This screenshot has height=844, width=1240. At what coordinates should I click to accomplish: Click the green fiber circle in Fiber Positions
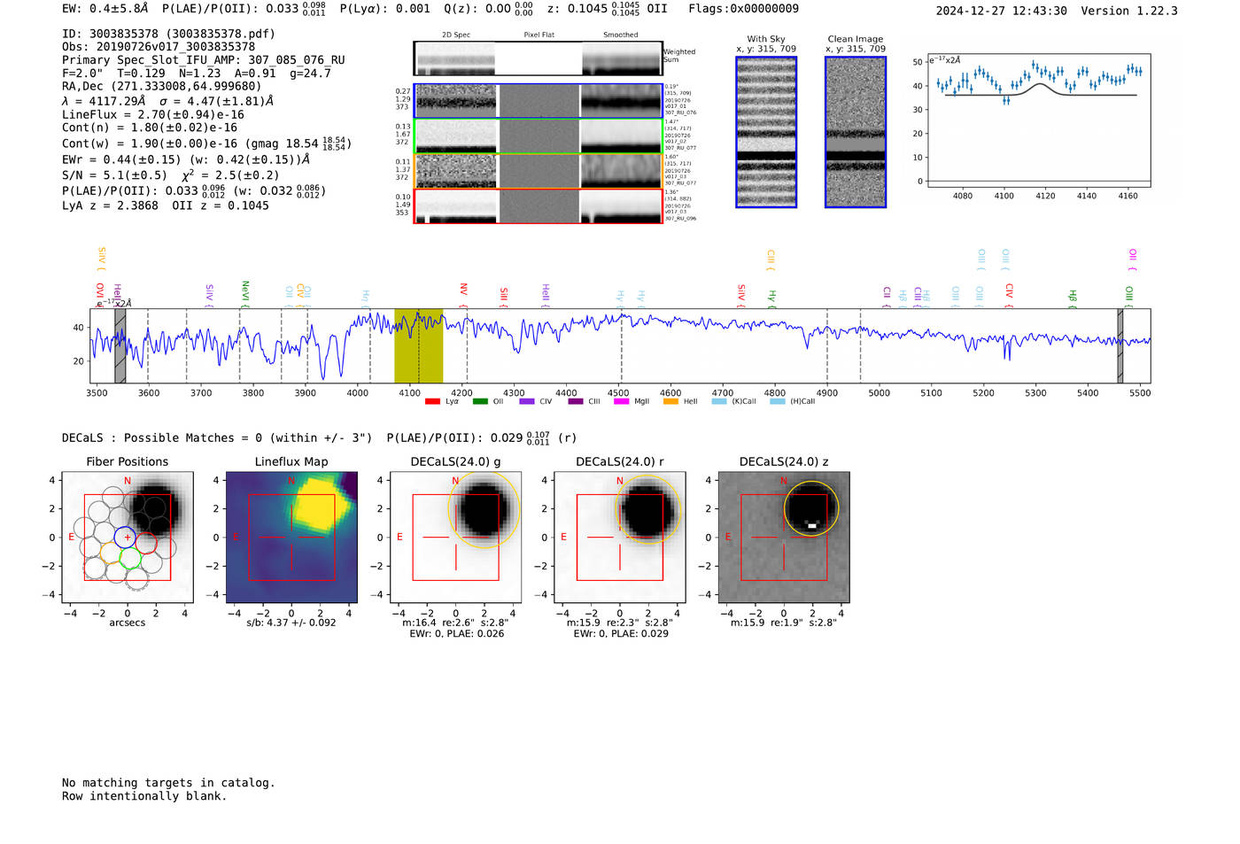(x=130, y=558)
